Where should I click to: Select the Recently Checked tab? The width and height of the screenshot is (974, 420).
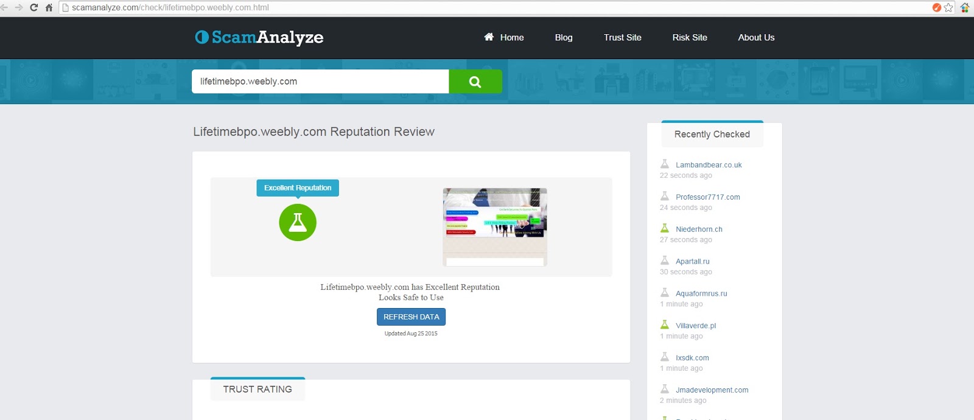pos(712,134)
